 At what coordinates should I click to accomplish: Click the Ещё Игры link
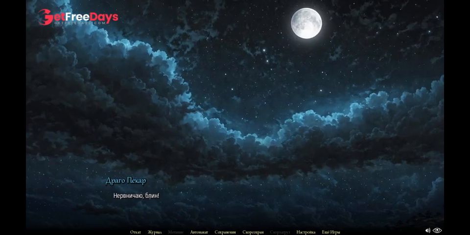pos(331,232)
